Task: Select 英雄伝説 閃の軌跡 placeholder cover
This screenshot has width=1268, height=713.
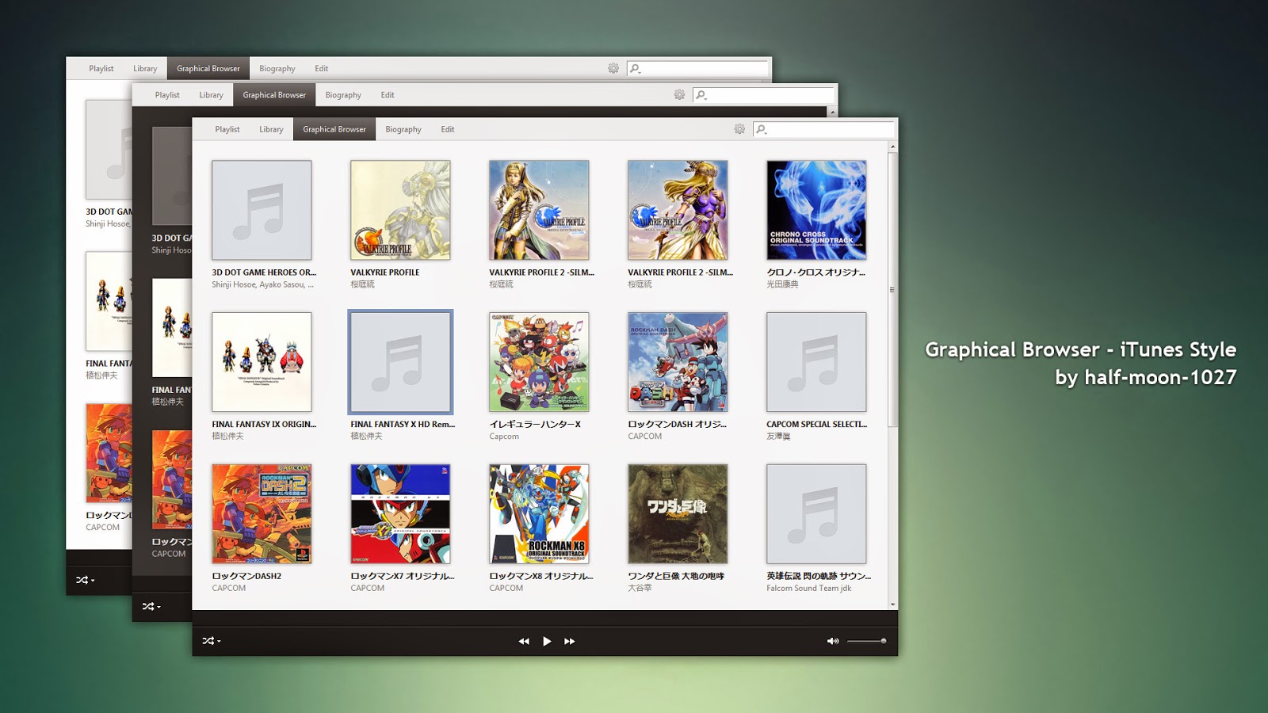Action: pyautogui.click(x=816, y=514)
